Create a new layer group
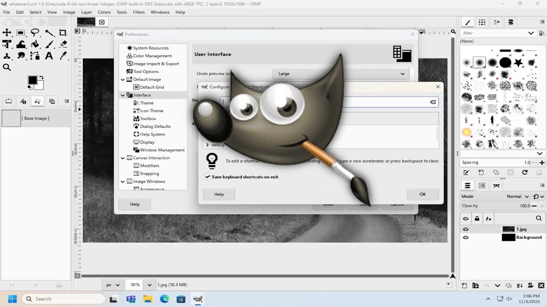547x307 pixels. [x=476, y=286]
